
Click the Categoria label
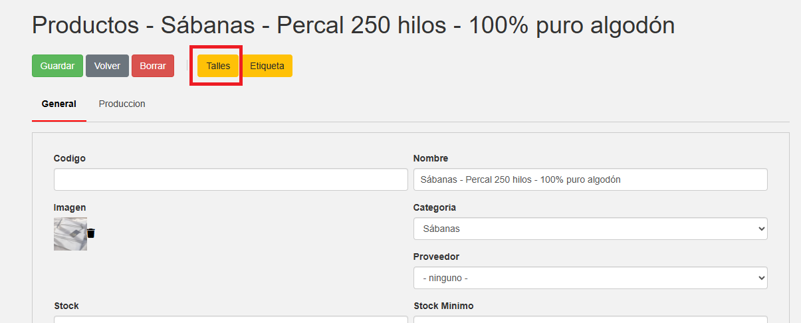point(435,207)
